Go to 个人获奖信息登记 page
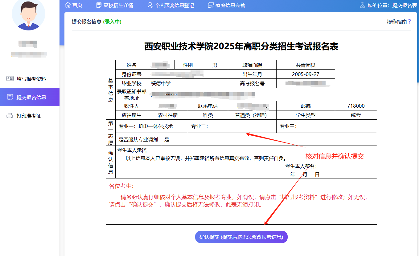419x256 pixels. coord(174,5)
